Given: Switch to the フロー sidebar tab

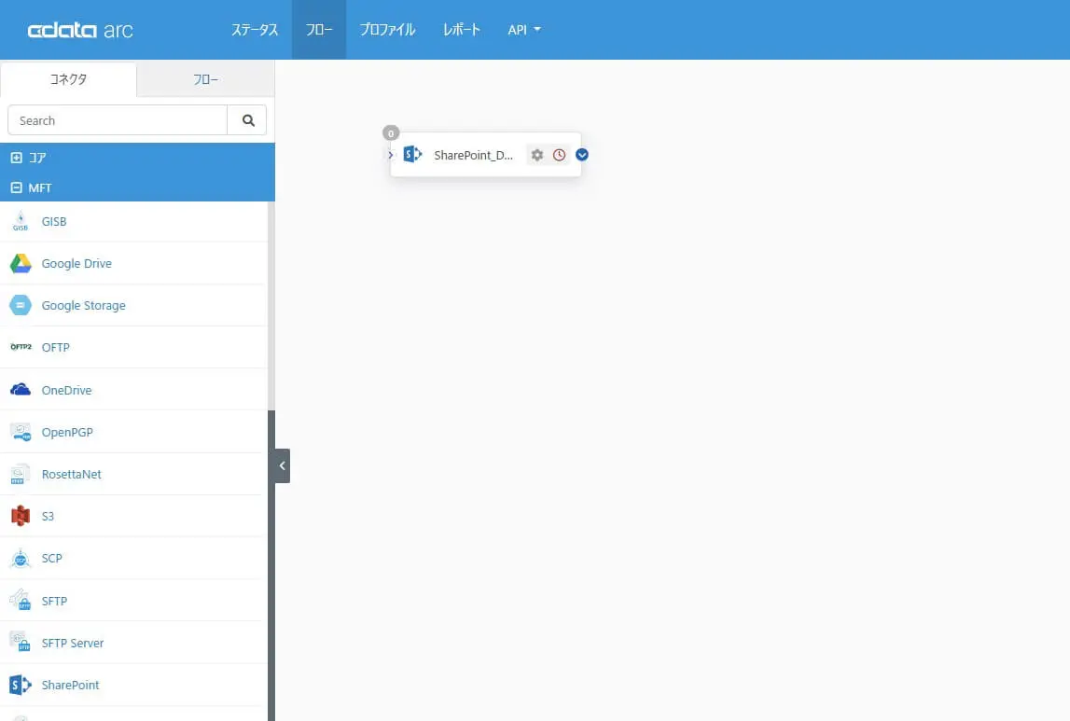Looking at the screenshot, I should coord(205,80).
